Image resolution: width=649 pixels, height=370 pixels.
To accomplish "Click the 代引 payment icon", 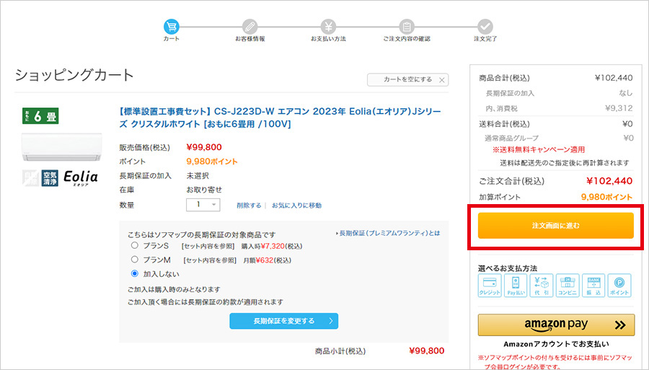I will (542, 285).
